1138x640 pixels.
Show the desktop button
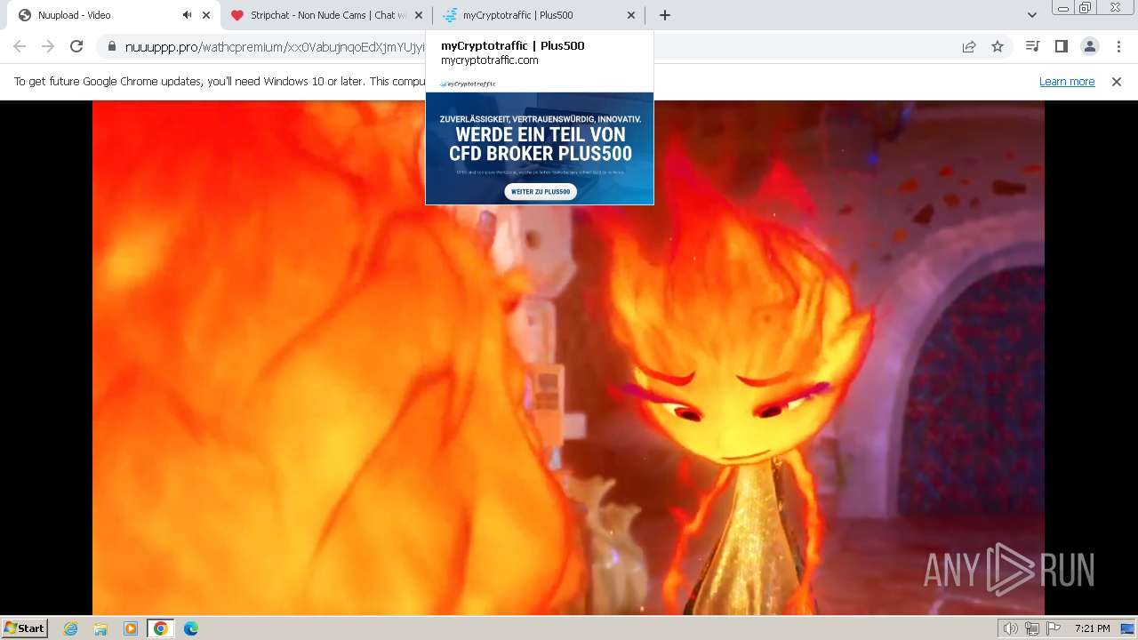pyautogui.click(x=1127, y=628)
